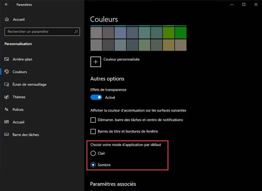Select the Clair app mode
Image resolution: width=262 pixels, height=191 pixels.
pyautogui.click(x=93, y=153)
